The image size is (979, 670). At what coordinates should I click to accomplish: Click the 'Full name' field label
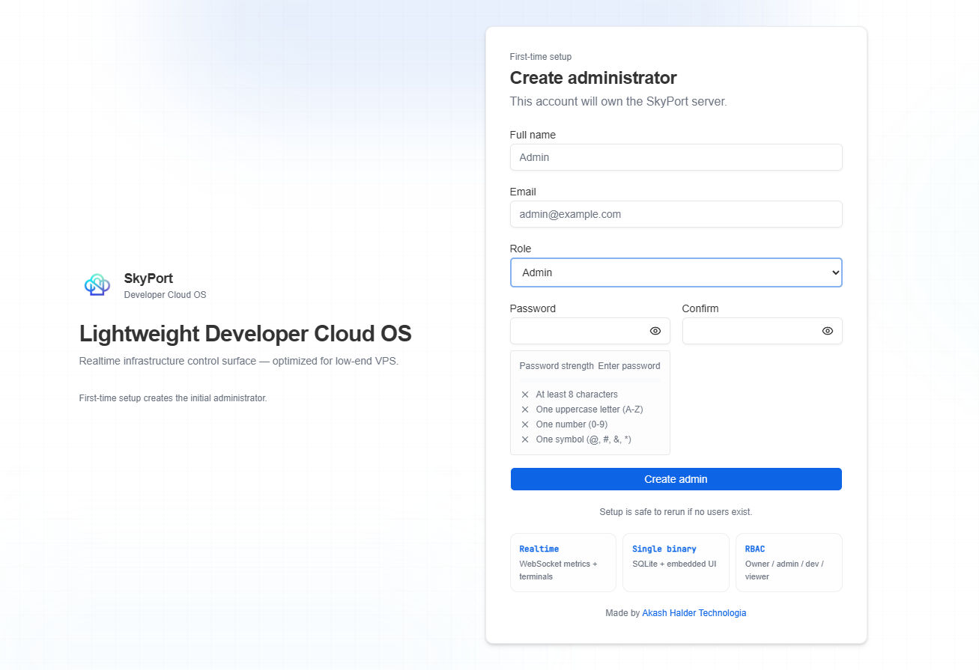point(533,135)
